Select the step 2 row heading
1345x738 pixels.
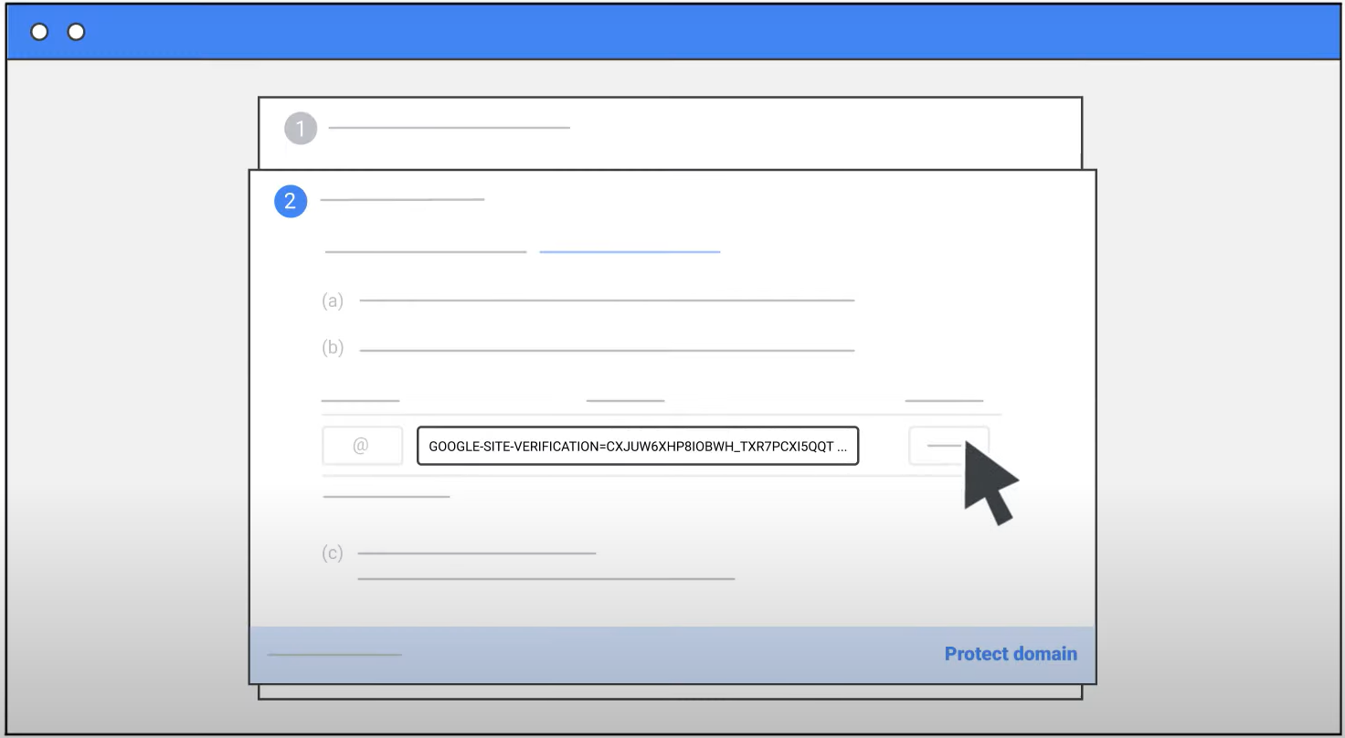click(x=402, y=198)
